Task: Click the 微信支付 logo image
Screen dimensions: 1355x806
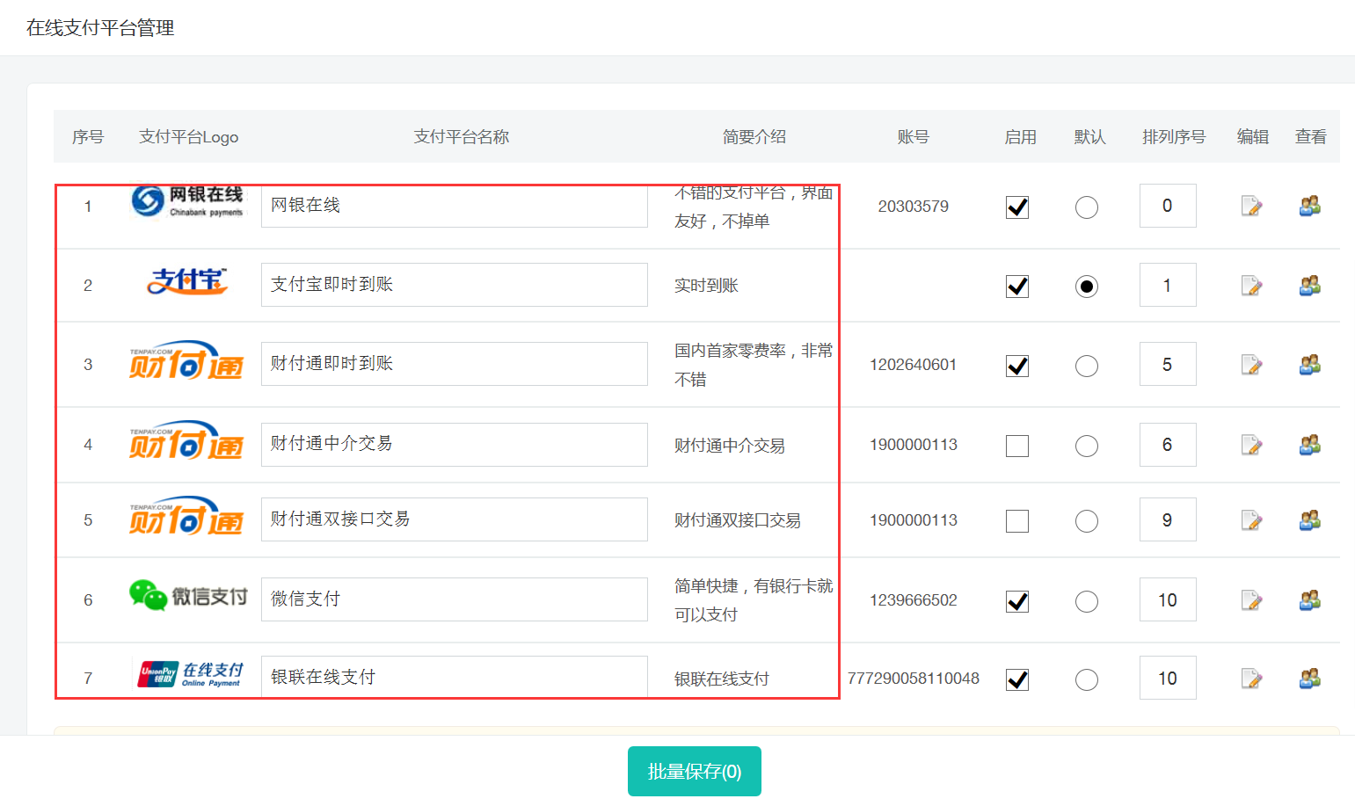Action: tap(187, 596)
